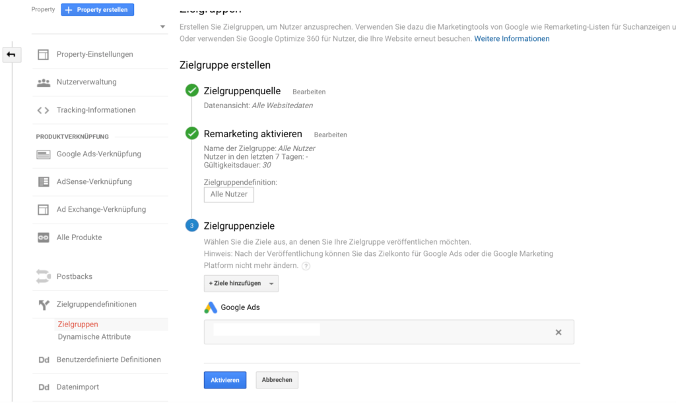Click the Tracking-Informationen code brackets icon
The height and width of the screenshot is (403, 676).
43,110
